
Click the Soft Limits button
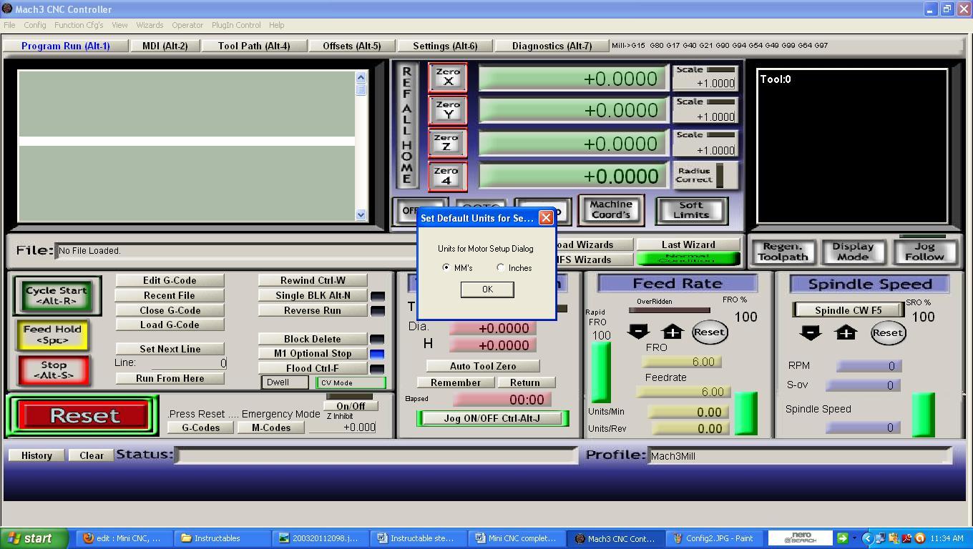(690, 209)
